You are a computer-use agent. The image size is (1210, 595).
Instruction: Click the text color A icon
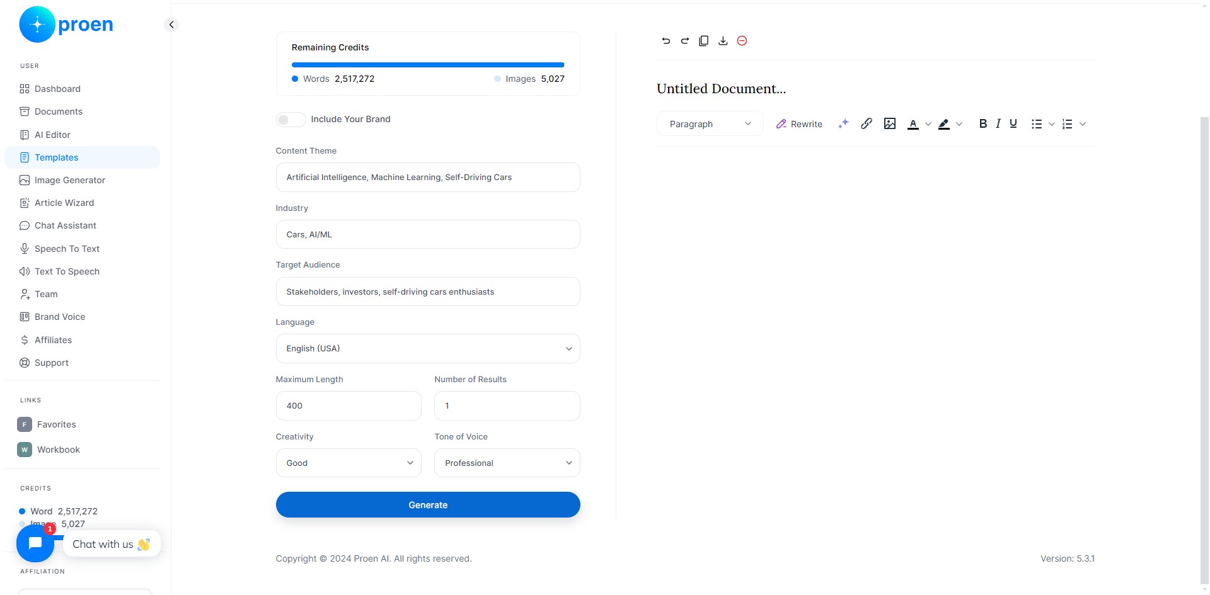[x=913, y=124]
